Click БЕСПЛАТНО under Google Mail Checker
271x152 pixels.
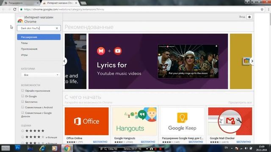coord(243,142)
